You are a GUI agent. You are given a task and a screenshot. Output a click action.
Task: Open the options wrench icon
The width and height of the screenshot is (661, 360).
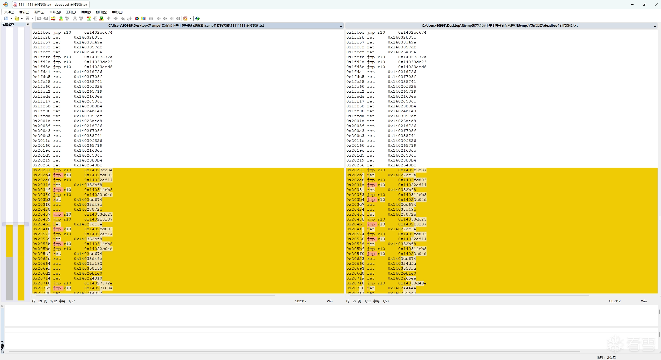(x=185, y=18)
